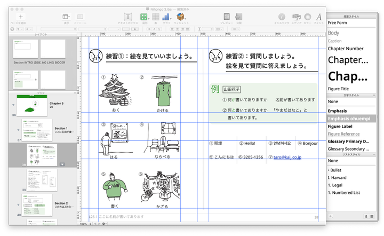
Task: Select Chapter Number paragraph style
Action: 345,49
